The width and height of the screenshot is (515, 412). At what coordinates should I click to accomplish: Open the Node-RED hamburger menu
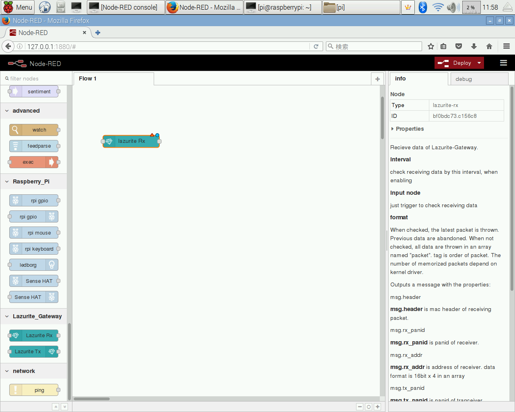(x=503, y=63)
